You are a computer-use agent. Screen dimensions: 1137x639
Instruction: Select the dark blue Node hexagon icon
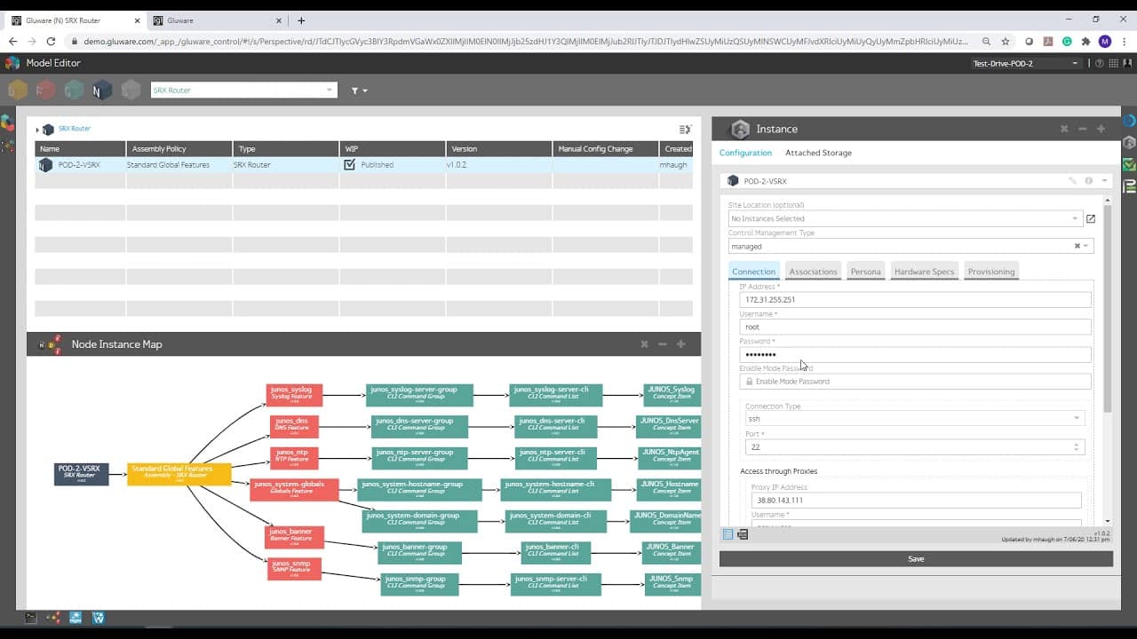[103, 90]
